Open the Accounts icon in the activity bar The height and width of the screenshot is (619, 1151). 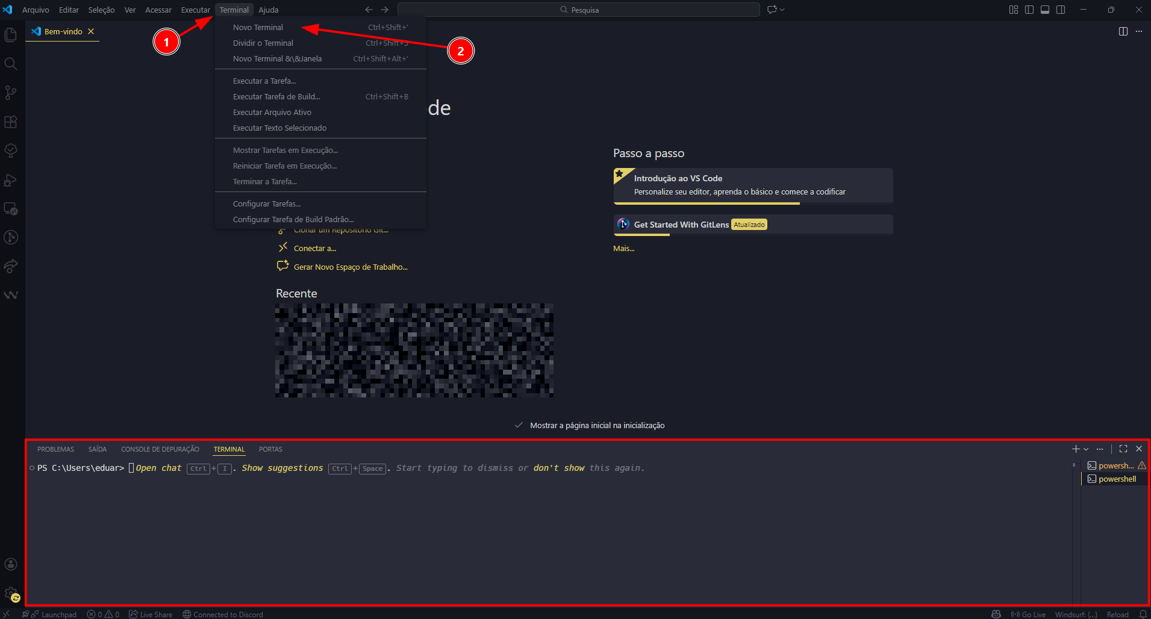click(x=11, y=564)
